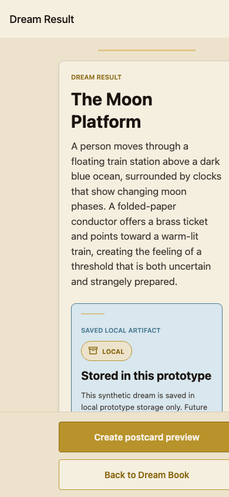Image resolution: width=229 pixels, height=497 pixels.
Task: Click the text "conductor offers a brass ticket"
Action: 139,221
